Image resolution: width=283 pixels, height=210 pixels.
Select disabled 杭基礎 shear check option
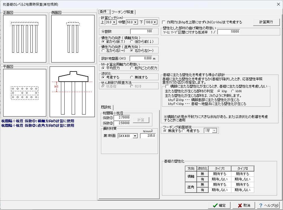click(103, 86)
